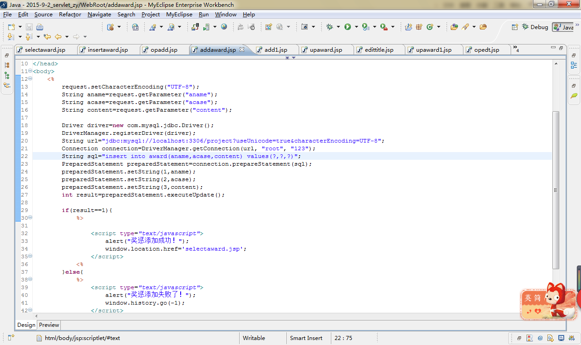The image size is (581, 345).
Task: Click the red fox IME mascot widget
Action: click(x=548, y=301)
